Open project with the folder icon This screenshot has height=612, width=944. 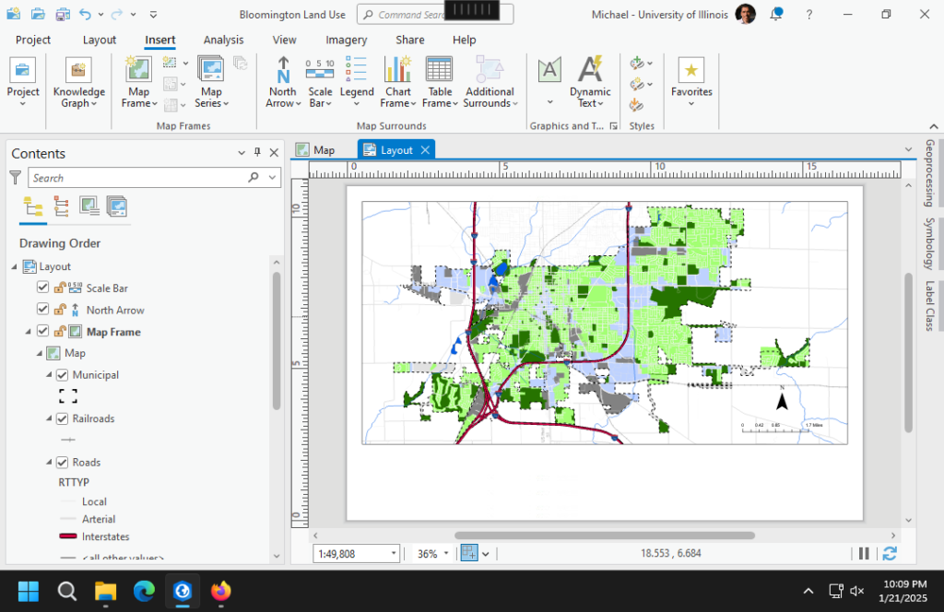(x=37, y=13)
